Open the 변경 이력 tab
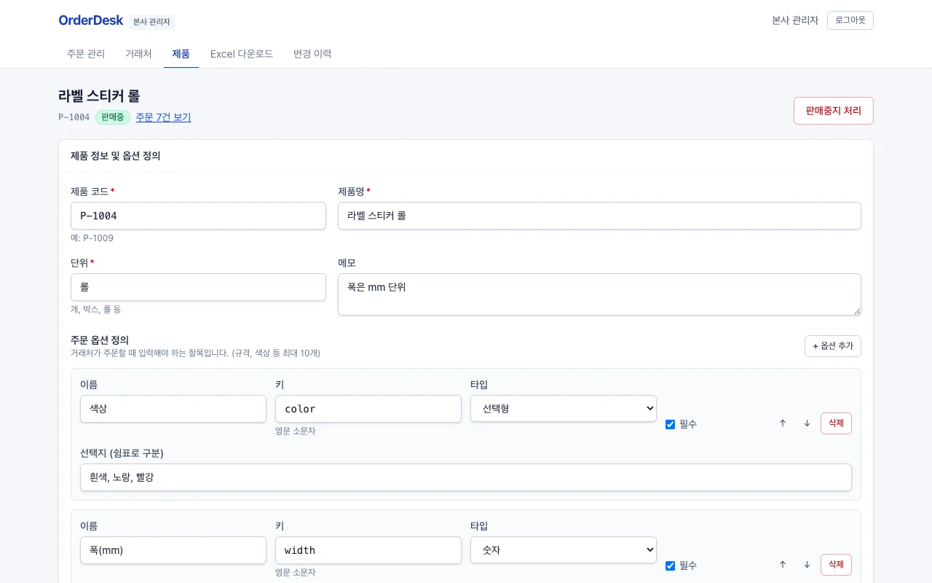 312,54
